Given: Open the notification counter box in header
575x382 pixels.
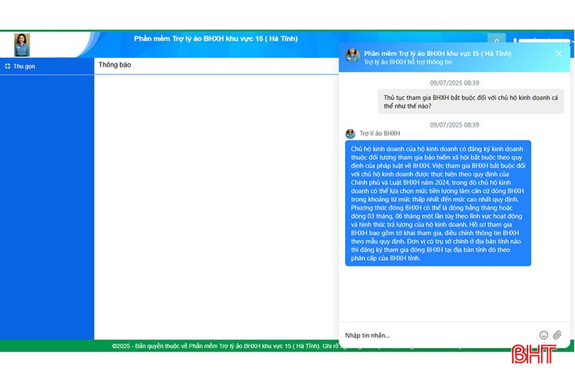Looking at the screenshot, I should [x=496, y=39].
